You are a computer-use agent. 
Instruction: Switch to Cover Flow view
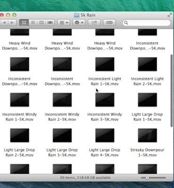(50, 23)
